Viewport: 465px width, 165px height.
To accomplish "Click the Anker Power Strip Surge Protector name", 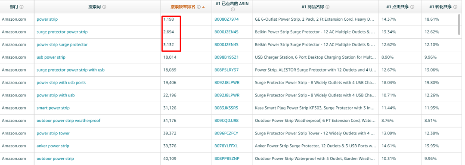I will tap(316, 146).
